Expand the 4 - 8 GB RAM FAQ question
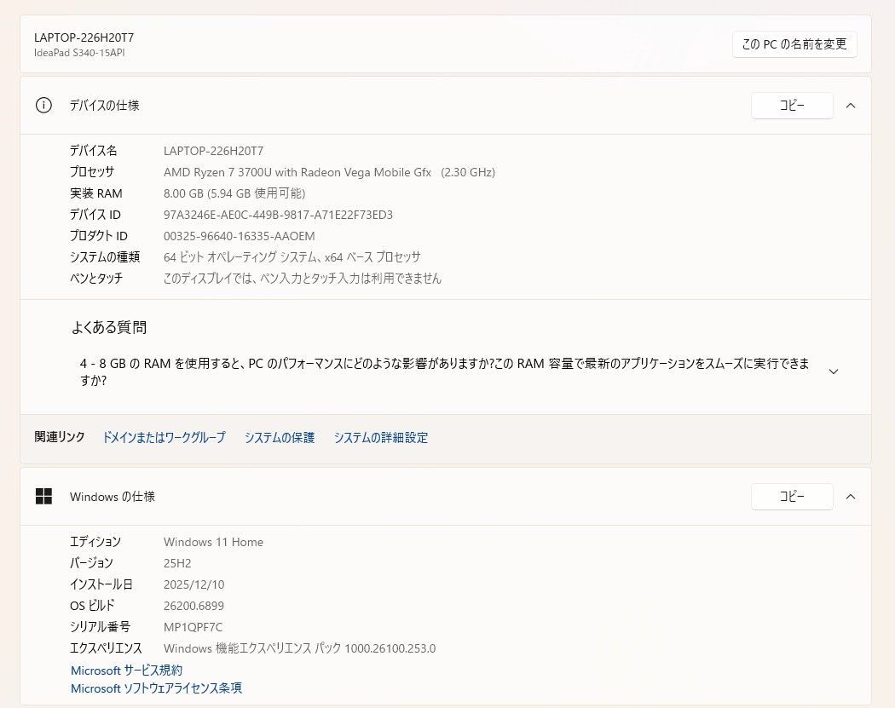 (834, 372)
